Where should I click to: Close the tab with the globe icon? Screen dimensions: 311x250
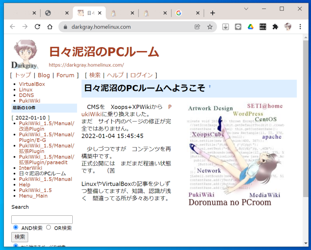[67, 13]
